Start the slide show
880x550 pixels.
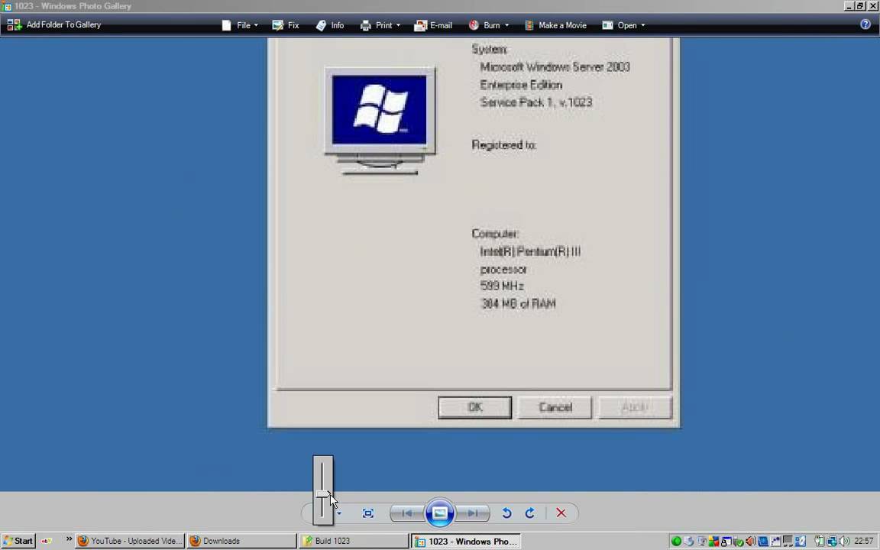pyautogui.click(x=439, y=513)
